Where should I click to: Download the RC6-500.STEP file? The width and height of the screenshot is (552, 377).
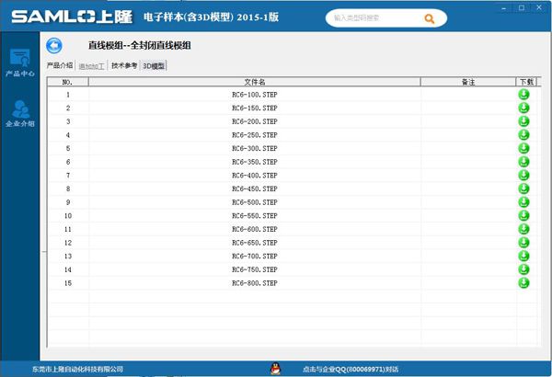coord(523,202)
